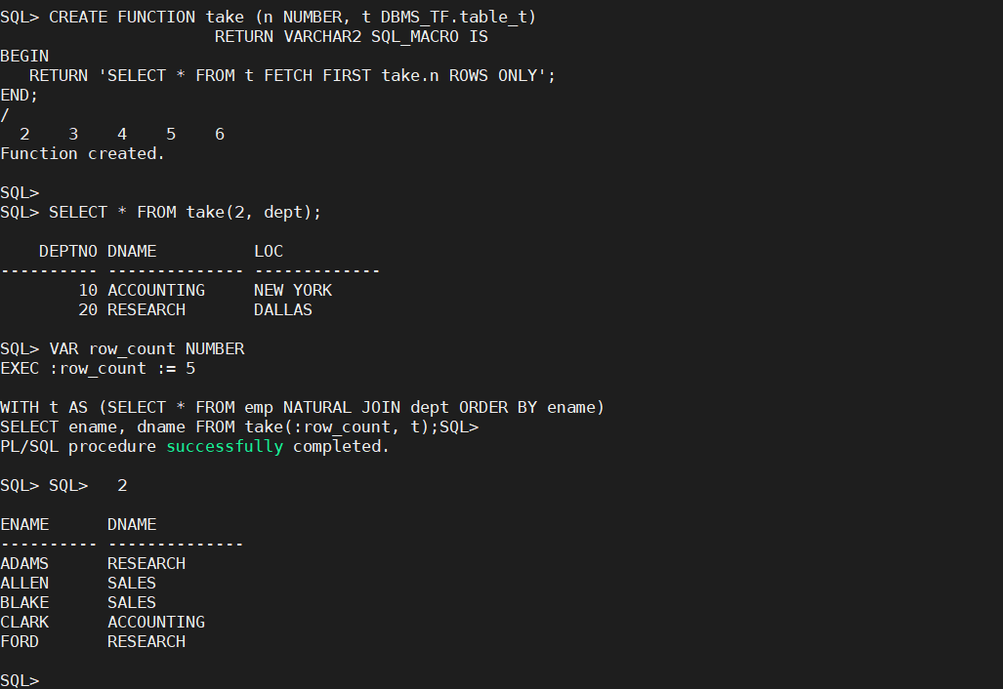Click the LOC column header
1003x689 pixels.
coord(269,251)
